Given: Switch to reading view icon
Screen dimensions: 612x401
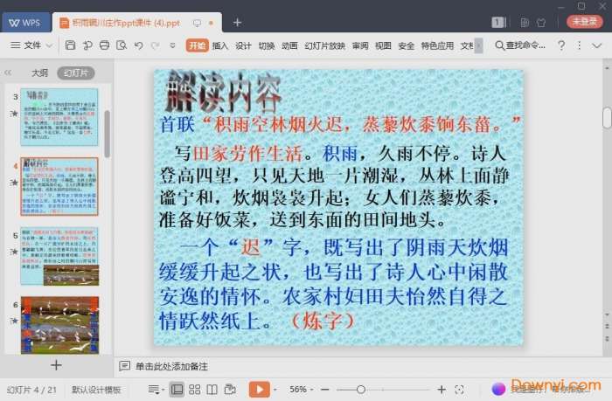Looking at the screenshot, I should 212,390.
